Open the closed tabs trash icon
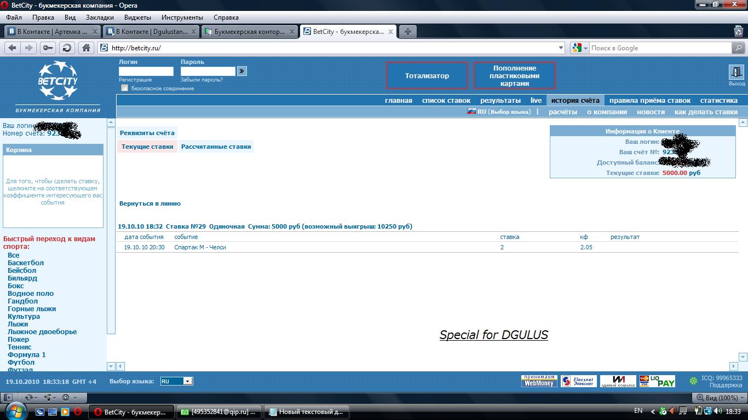748x420 pixels. 738,32
